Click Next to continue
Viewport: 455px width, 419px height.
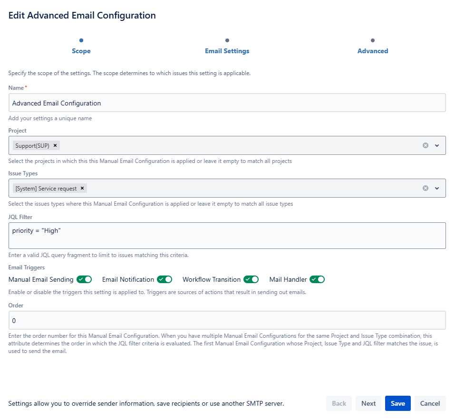tap(368, 403)
